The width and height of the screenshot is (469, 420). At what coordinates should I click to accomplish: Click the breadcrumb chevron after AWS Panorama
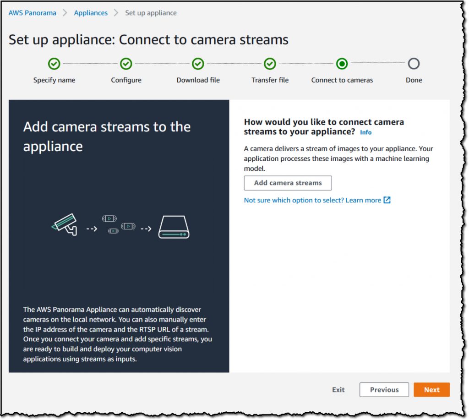[x=65, y=13]
